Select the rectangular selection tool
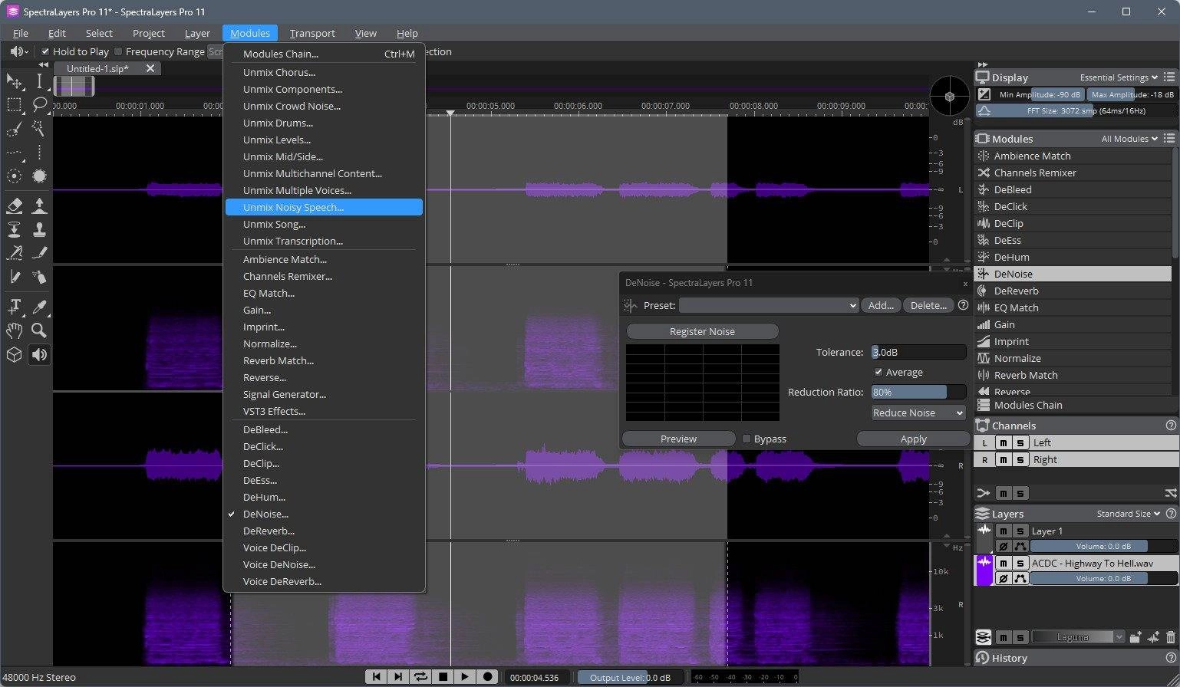This screenshot has height=687, width=1180. pos(14,105)
